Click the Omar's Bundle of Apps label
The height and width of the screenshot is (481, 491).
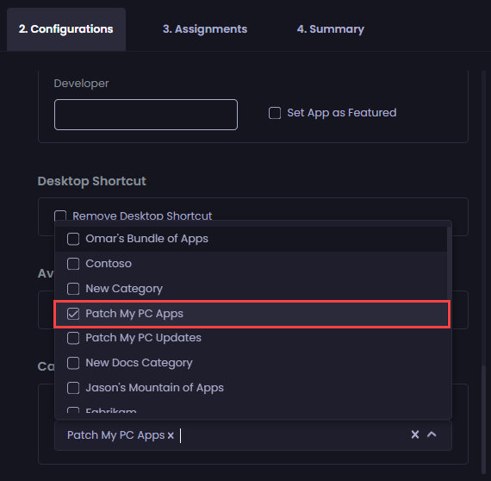pos(146,239)
